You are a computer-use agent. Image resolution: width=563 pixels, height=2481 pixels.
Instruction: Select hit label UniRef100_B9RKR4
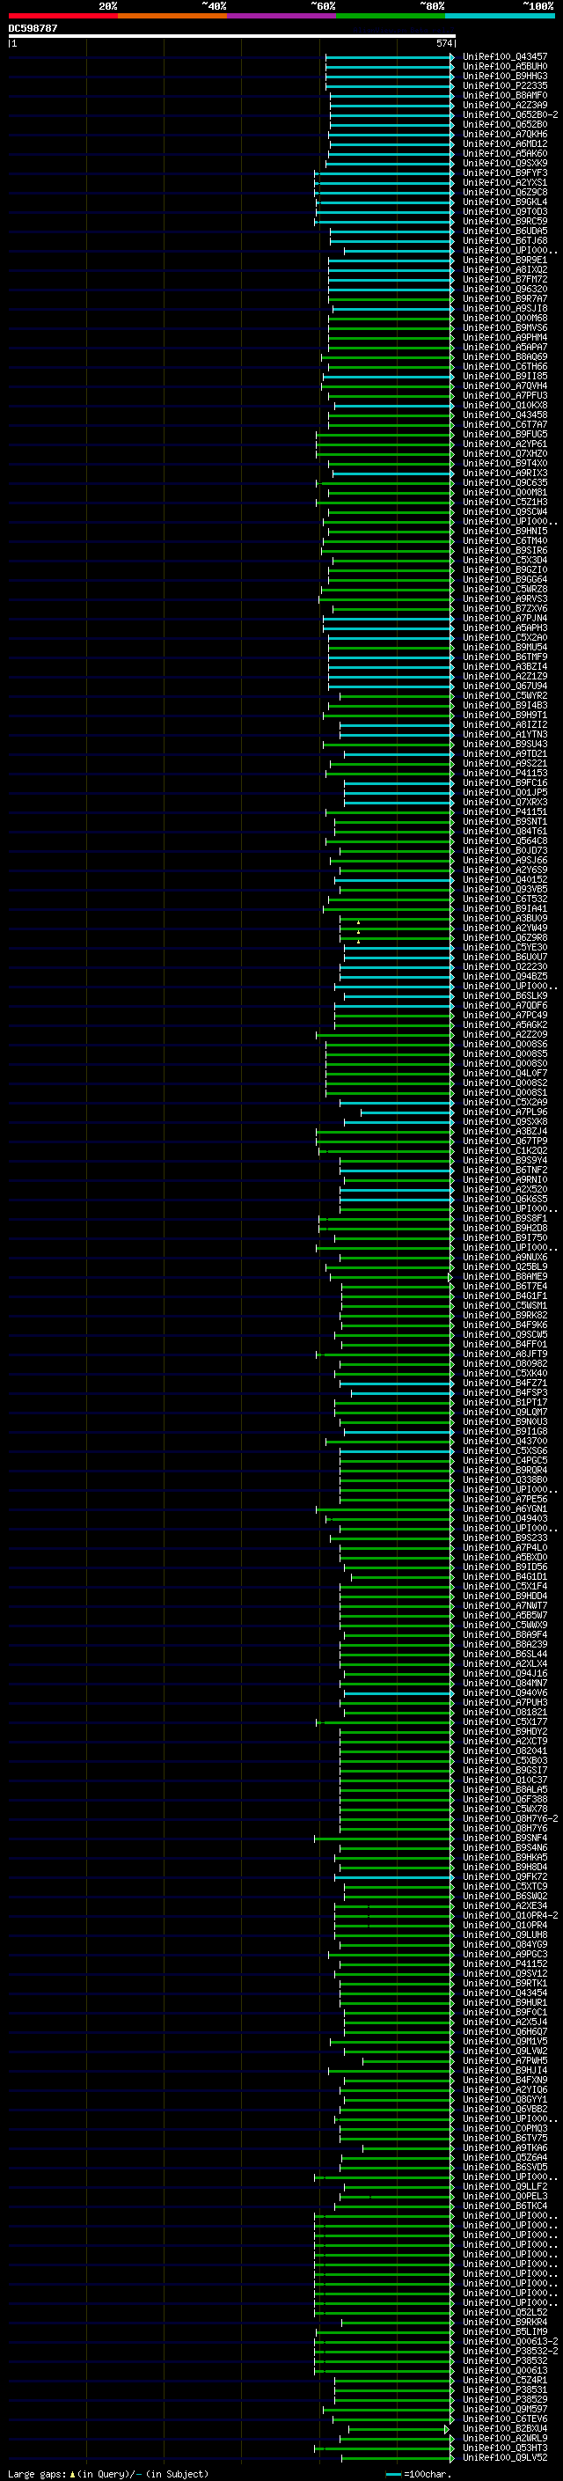504,2322
